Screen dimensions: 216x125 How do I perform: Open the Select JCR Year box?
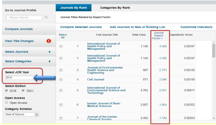[x=19, y=78]
